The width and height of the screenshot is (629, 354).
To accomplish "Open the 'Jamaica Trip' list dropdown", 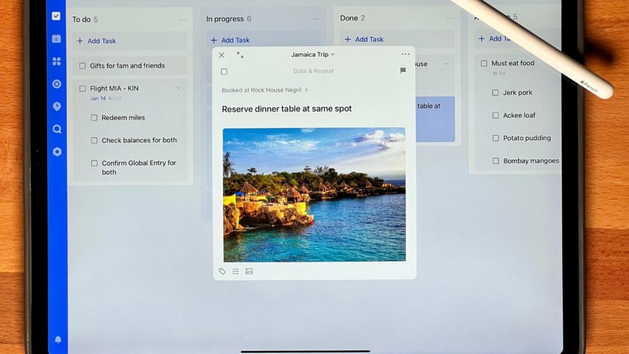I will pyautogui.click(x=313, y=55).
